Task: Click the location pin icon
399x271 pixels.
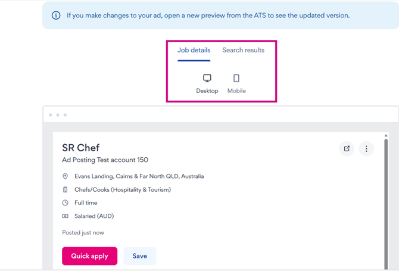Action: 66,176
